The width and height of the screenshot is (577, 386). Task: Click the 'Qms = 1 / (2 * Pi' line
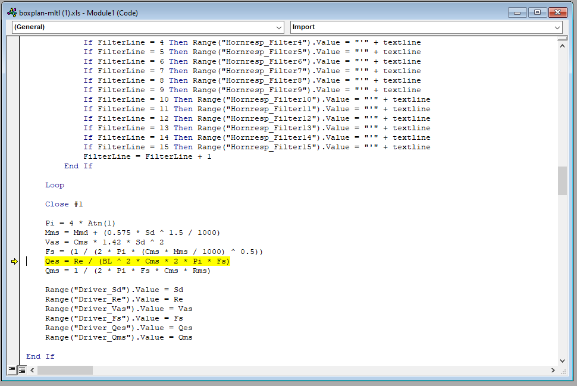click(128, 271)
